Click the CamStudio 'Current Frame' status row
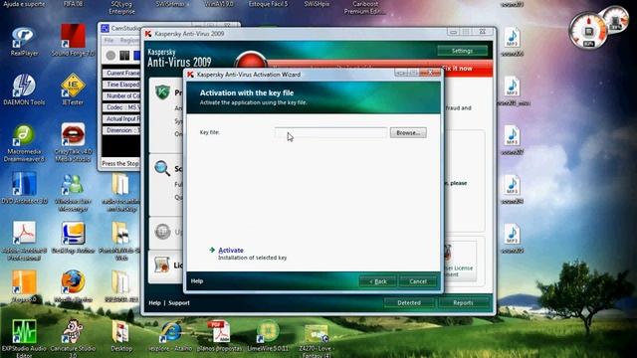 (121, 73)
